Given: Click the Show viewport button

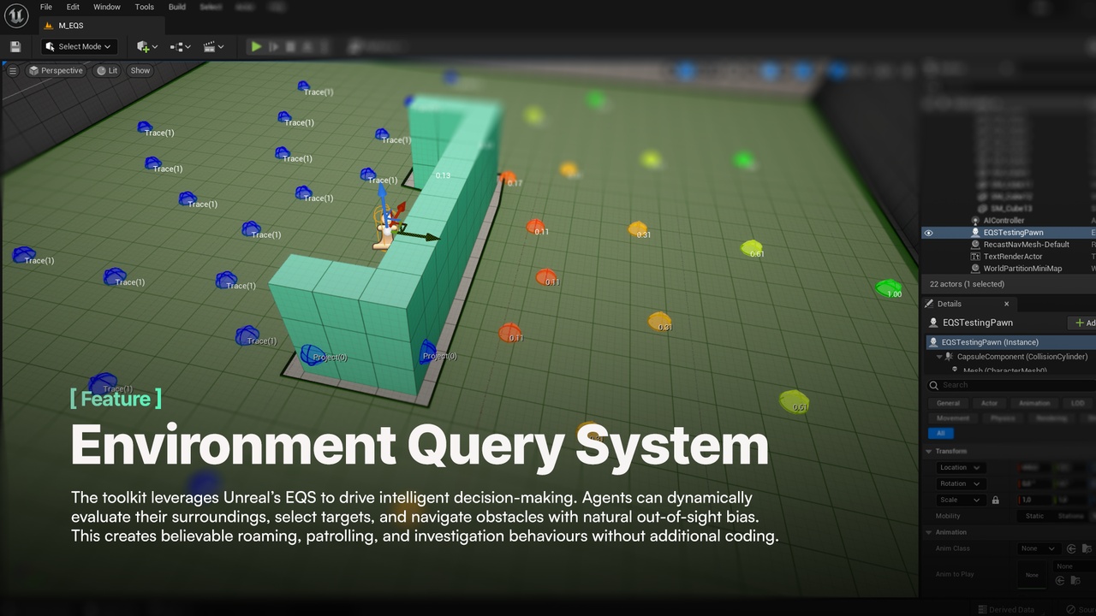Looking at the screenshot, I should coord(140,71).
